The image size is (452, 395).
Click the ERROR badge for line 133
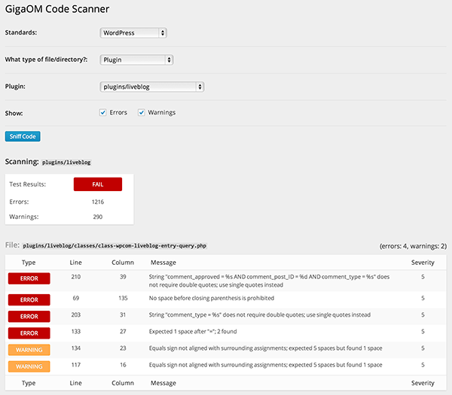pos(29,333)
